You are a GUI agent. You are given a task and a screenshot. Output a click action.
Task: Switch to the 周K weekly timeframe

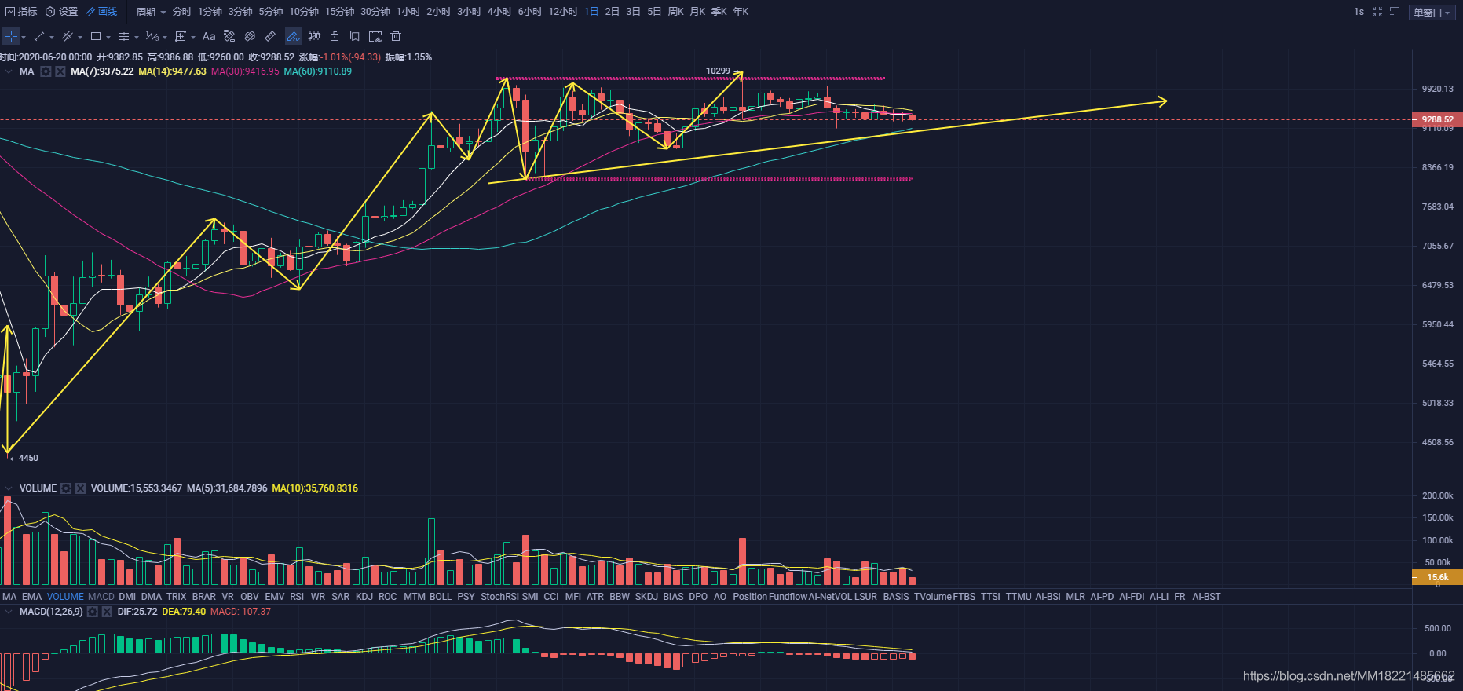pyautogui.click(x=675, y=12)
